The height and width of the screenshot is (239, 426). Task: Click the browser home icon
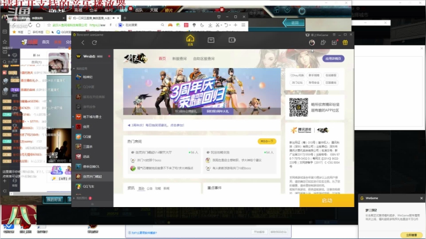(38, 25)
